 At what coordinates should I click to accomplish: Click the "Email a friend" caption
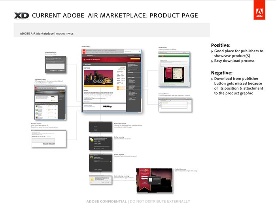(164, 94)
